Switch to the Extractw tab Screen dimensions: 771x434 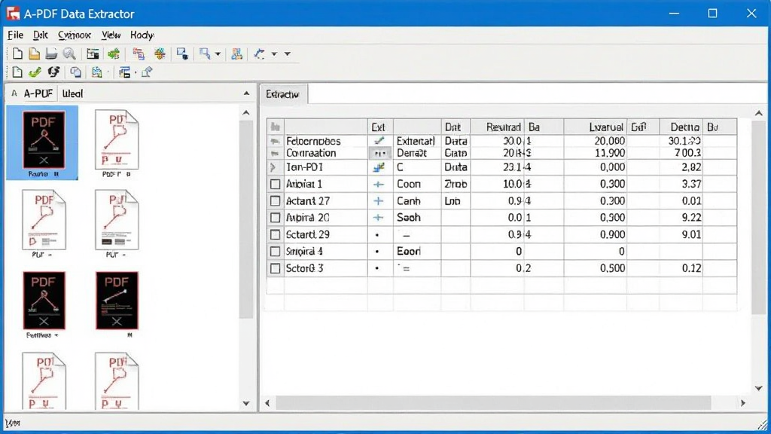click(283, 94)
